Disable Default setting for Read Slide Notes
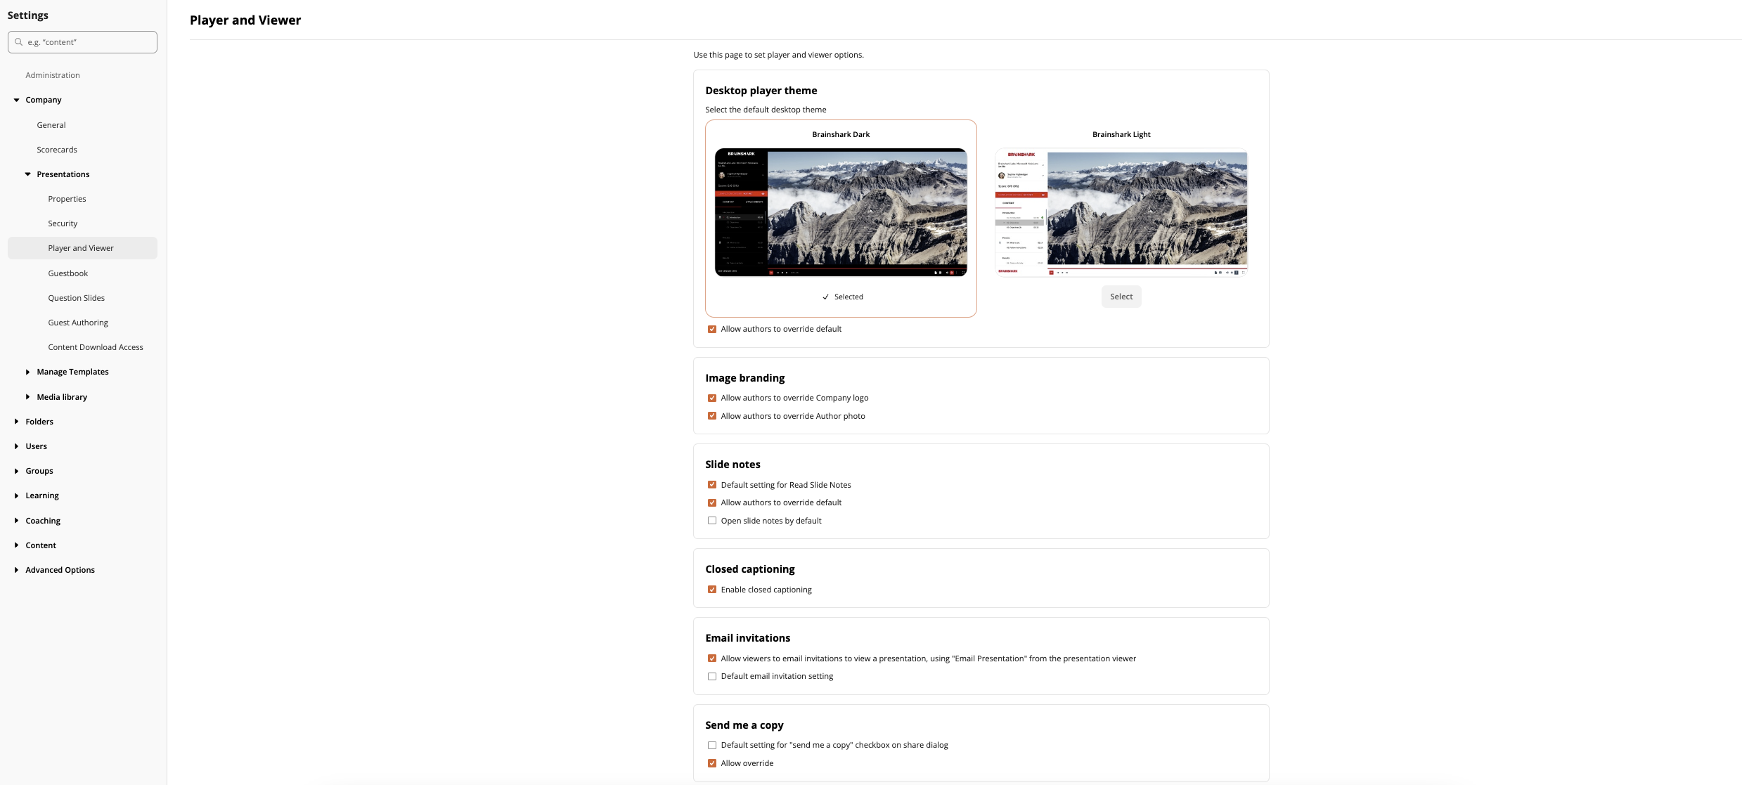The height and width of the screenshot is (785, 1742). pos(711,484)
